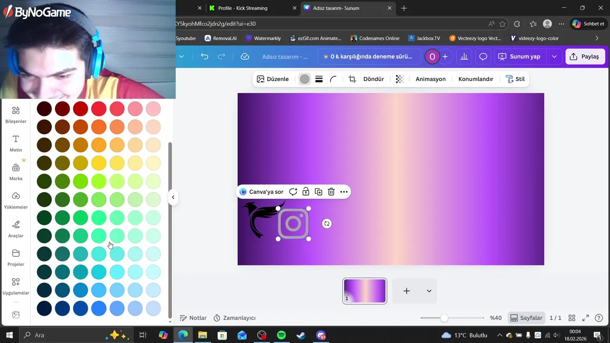Open the three-dot more options menu
This screenshot has height=343, width=610.
pyautogui.click(x=344, y=192)
